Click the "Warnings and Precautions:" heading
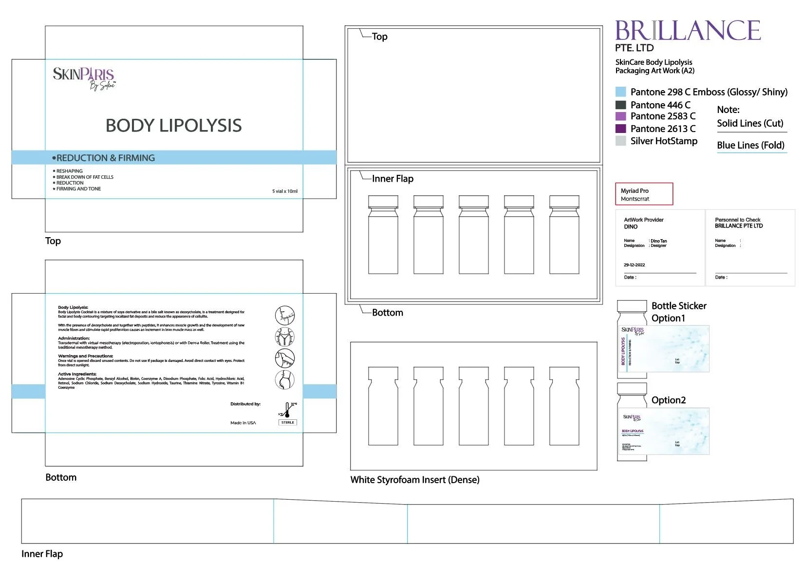 pyautogui.click(x=85, y=356)
